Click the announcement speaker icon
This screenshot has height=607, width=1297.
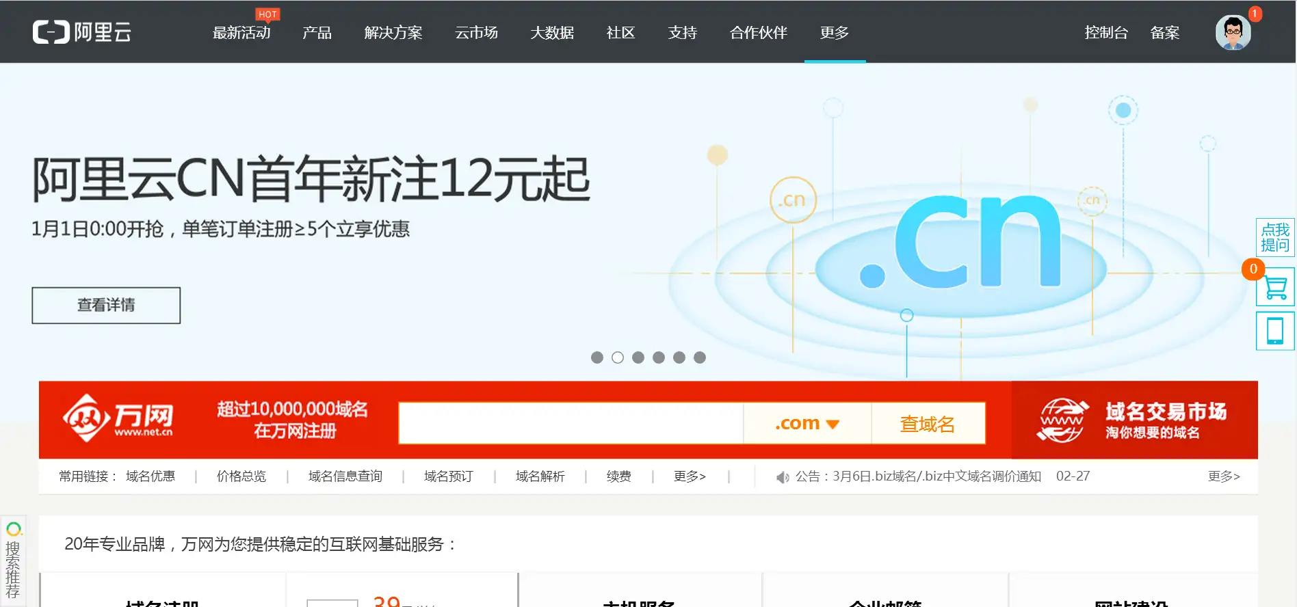(783, 477)
